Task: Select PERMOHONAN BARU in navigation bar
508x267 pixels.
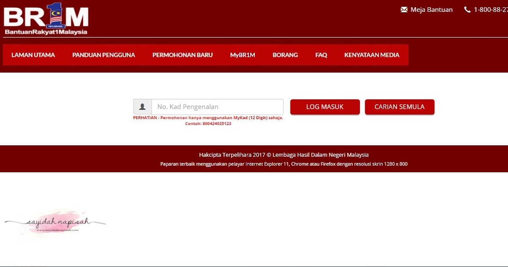Action: tap(182, 55)
